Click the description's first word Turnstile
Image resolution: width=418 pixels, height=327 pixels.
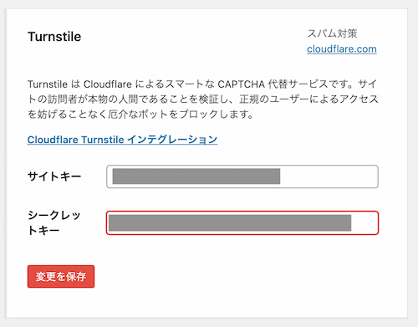(48, 84)
